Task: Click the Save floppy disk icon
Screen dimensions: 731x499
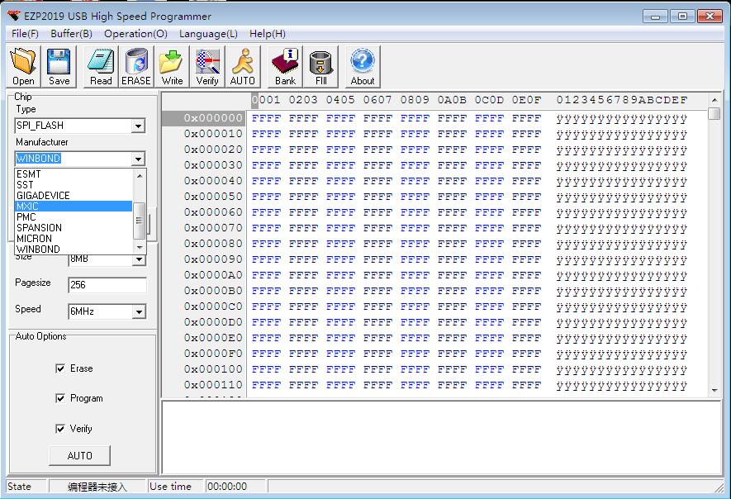Action: click(59, 66)
